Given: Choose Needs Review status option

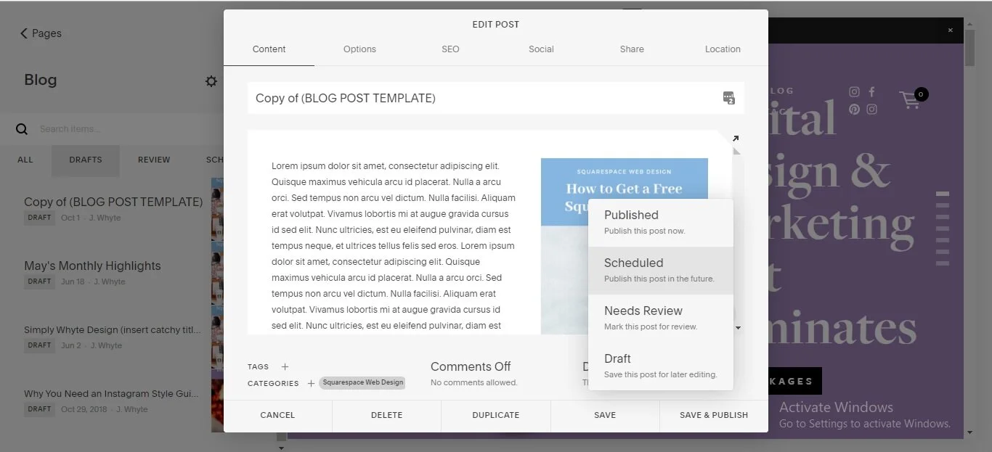Looking at the screenshot, I should 661,319.
